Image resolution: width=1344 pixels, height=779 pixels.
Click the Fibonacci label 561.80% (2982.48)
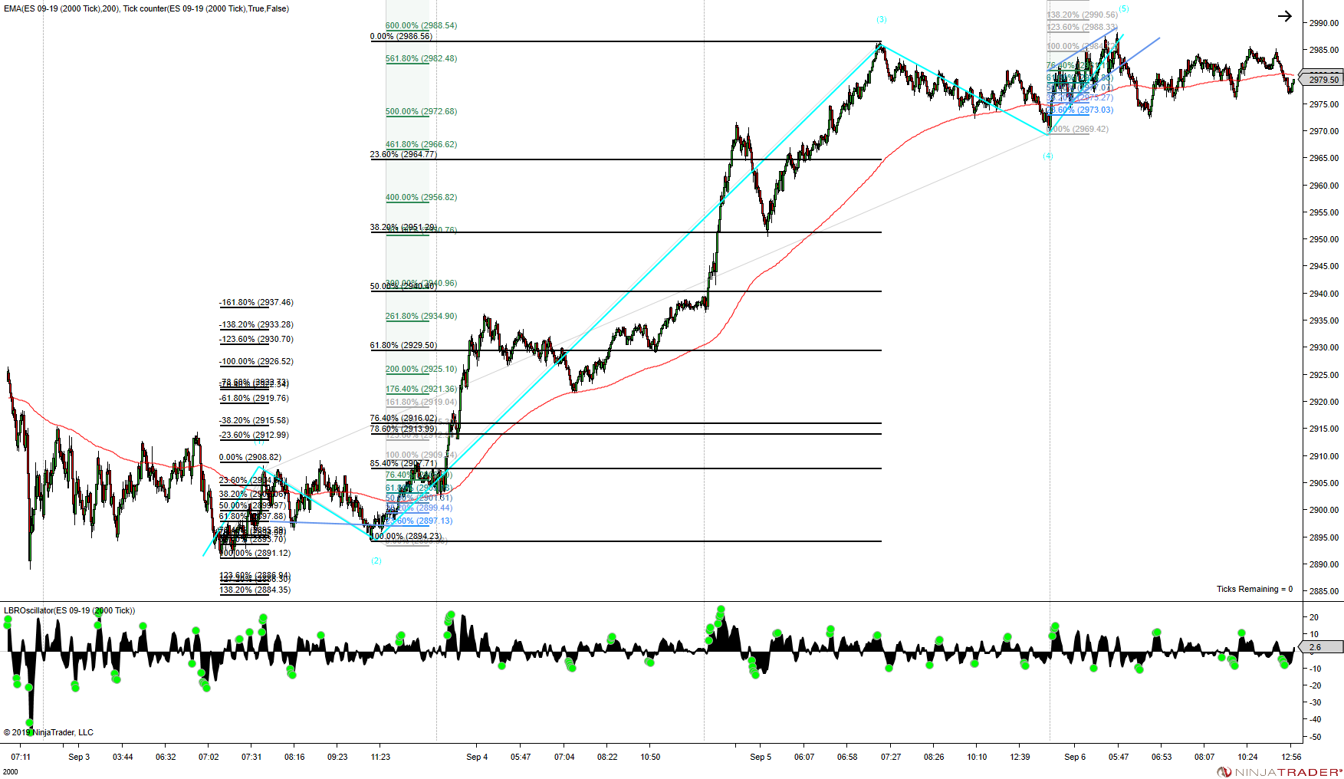click(x=421, y=58)
